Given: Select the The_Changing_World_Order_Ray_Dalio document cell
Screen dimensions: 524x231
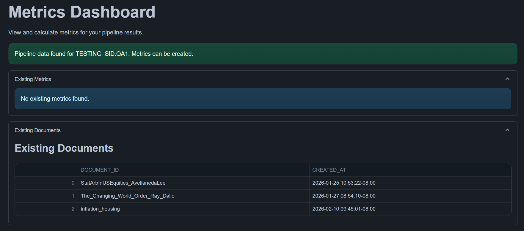Looking at the screenshot, I should tap(128, 196).
